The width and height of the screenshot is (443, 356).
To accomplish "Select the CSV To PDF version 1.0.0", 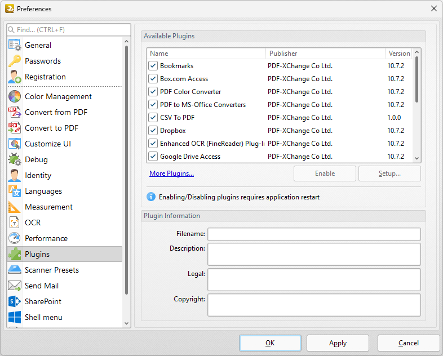I will point(394,118).
